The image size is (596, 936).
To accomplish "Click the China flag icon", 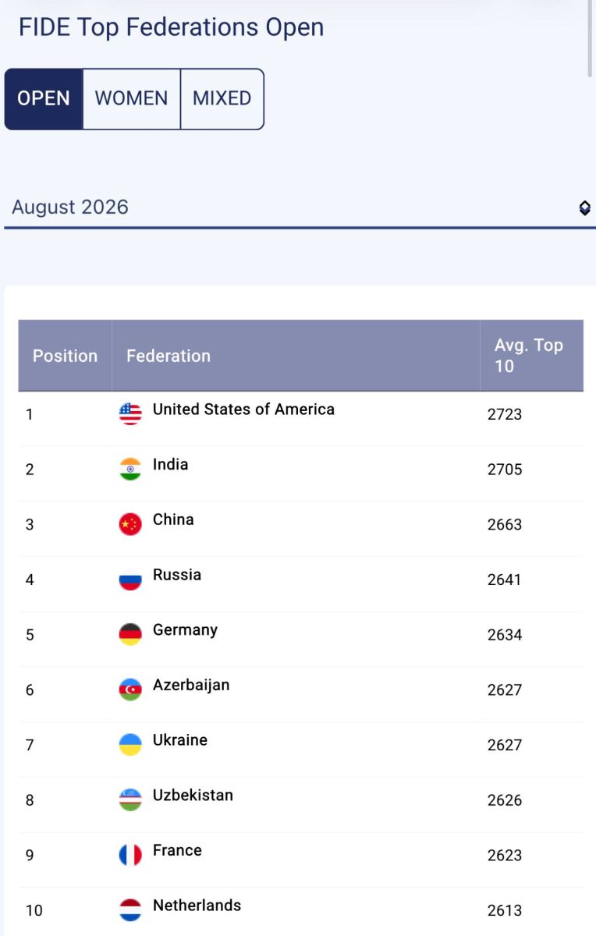I will point(130,524).
